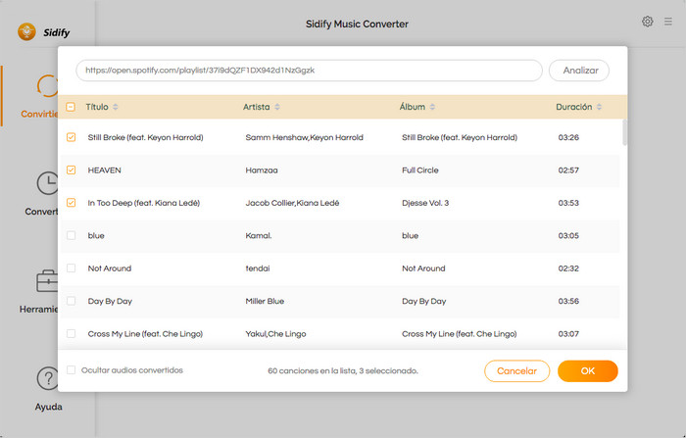Toggle the select-all checkbox in header

click(71, 107)
